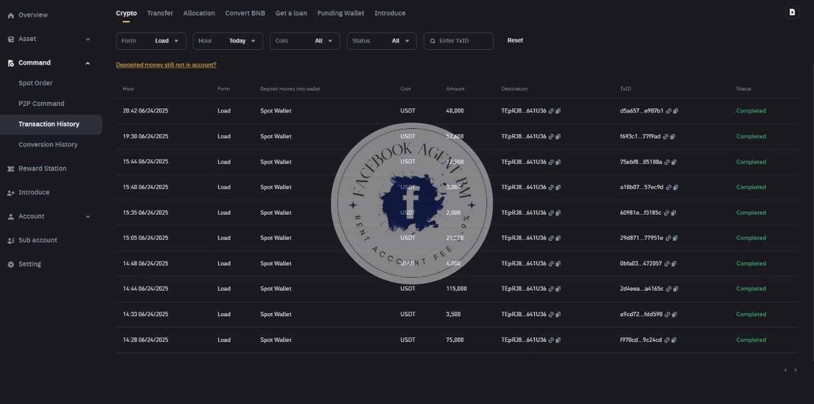Image resolution: width=814 pixels, height=404 pixels.
Task: Open link icon for TxID a10b07...57ec9d
Action: (x=669, y=187)
